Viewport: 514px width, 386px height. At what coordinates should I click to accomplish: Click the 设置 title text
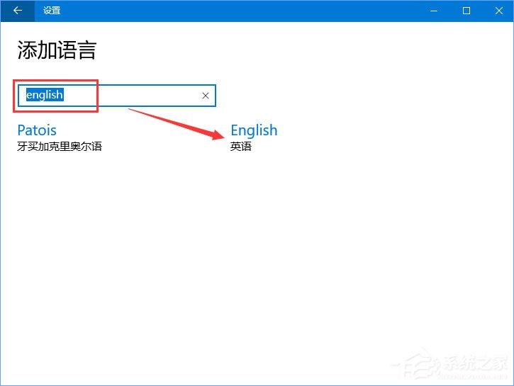pos(52,11)
